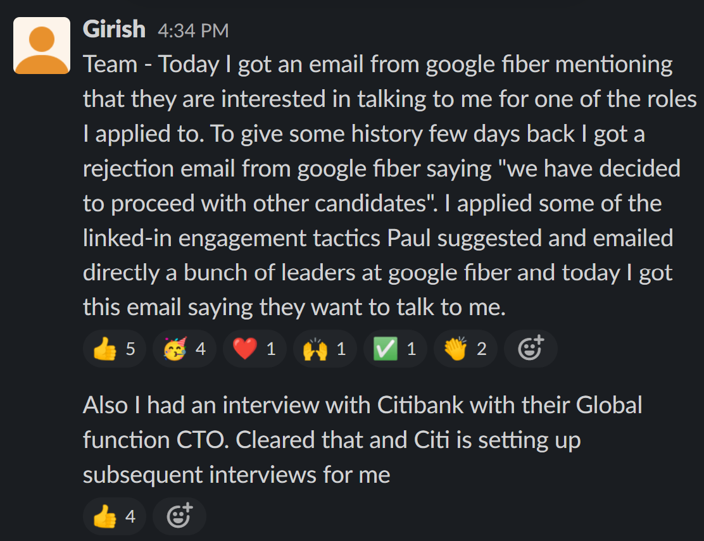Add a reaction to the google fiber message
Viewport: 704px width, 541px height.
pos(531,349)
